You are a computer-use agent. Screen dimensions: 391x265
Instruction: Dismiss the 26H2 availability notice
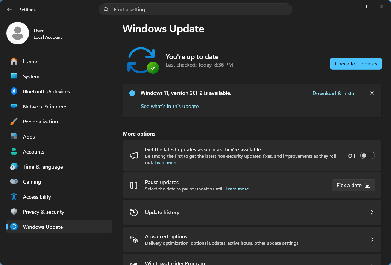coord(372,93)
